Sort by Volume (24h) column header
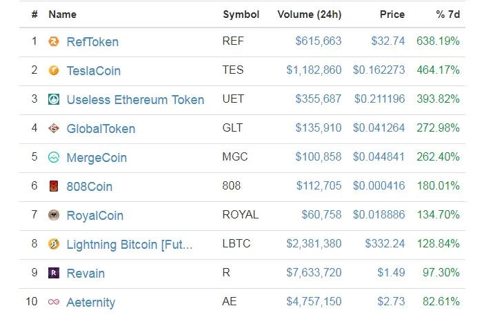The height and width of the screenshot is (317, 504). click(x=309, y=14)
